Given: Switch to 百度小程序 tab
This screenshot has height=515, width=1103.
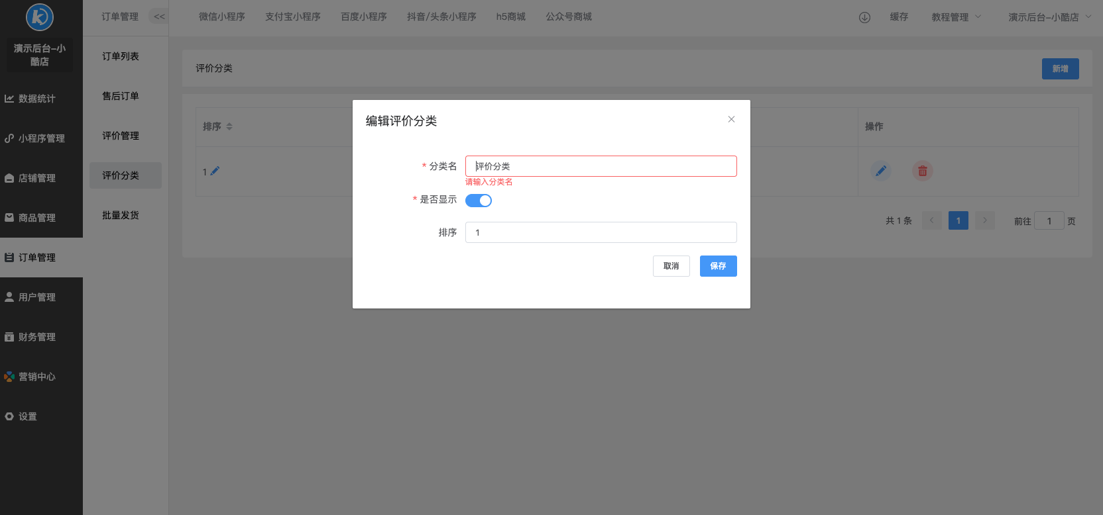Looking at the screenshot, I should pos(364,17).
